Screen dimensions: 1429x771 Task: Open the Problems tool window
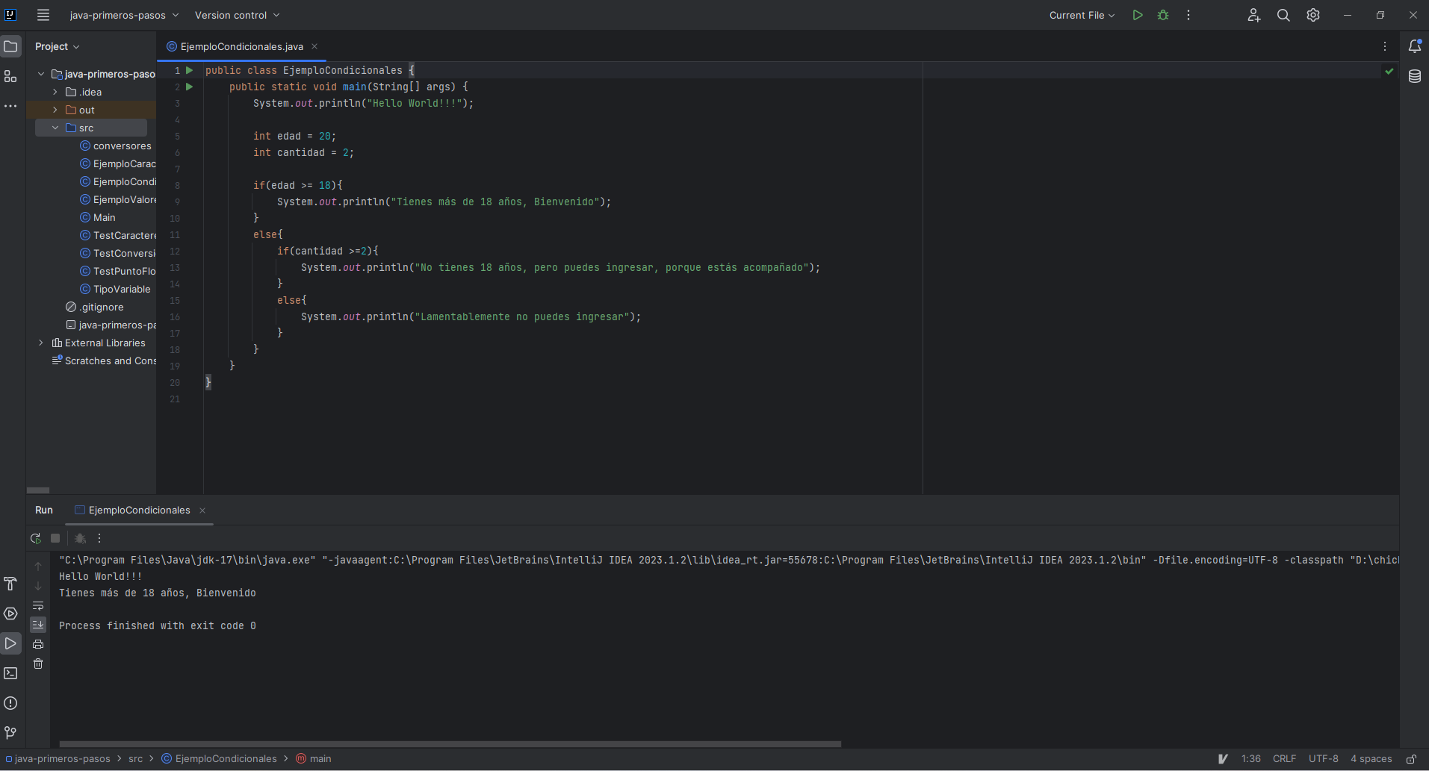(x=10, y=703)
